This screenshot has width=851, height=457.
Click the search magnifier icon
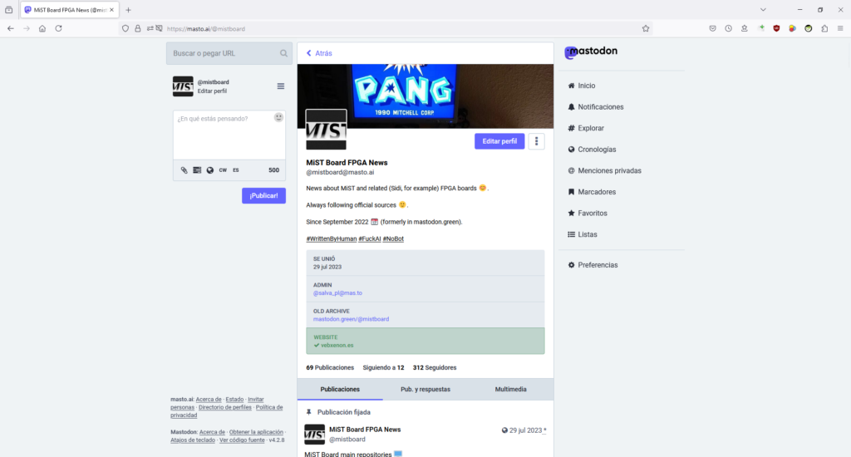click(x=283, y=53)
